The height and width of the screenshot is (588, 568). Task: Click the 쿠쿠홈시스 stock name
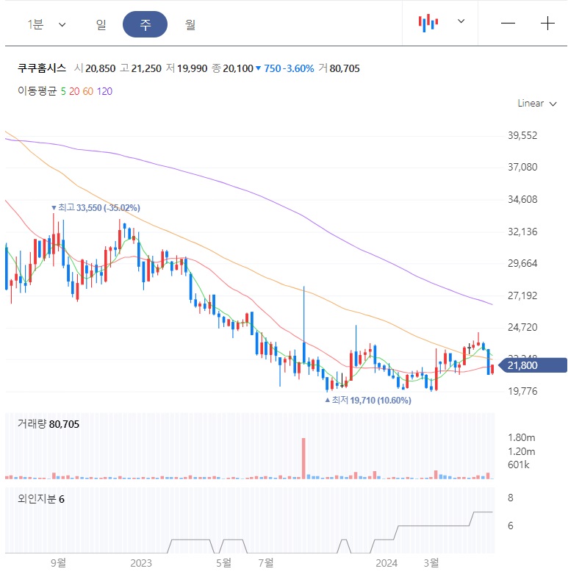(42, 68)
